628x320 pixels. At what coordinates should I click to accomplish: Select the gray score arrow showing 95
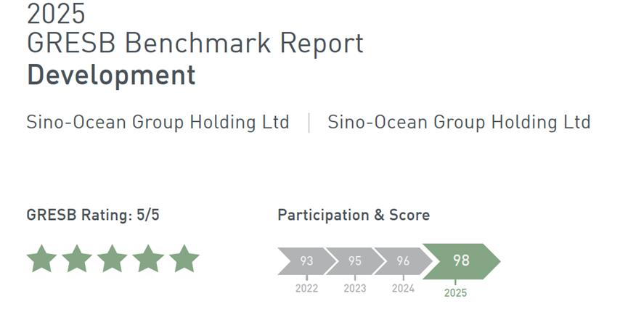click(354, 261)
